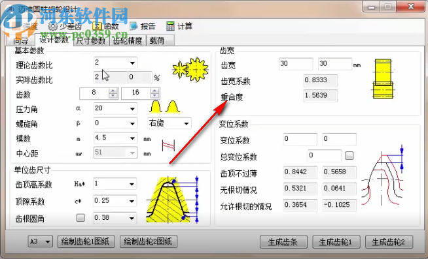Open the 顶隙系数 dropdown
The image size is (428, 259).
[132, 201]
